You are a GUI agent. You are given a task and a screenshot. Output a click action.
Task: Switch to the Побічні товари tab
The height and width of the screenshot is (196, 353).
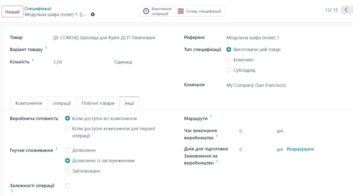(x=98, y=103)
